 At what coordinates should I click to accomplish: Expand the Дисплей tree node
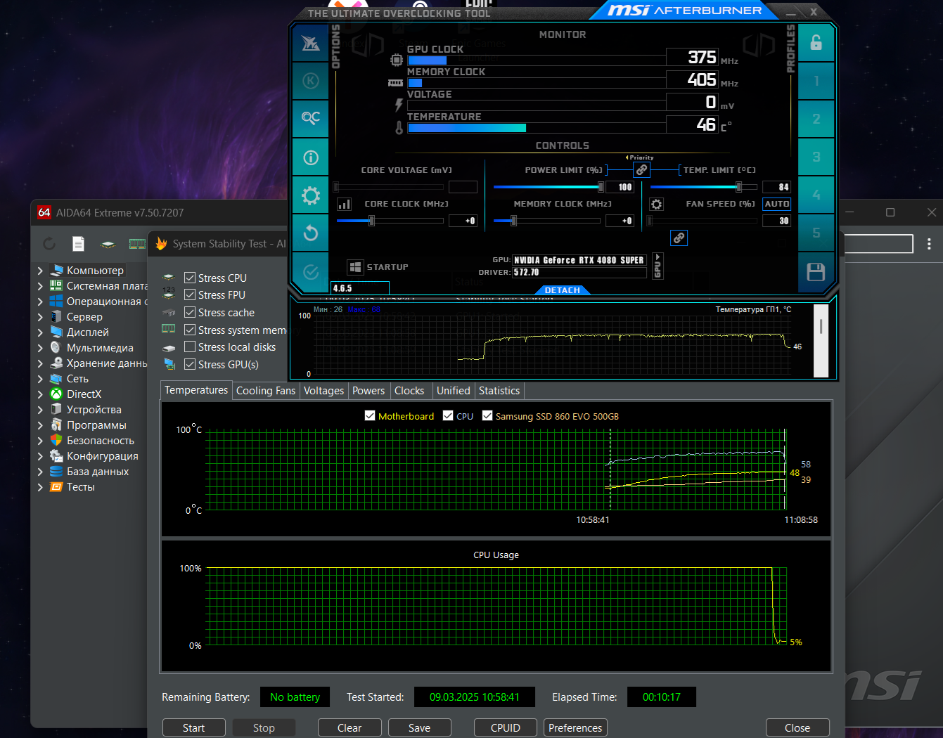(40, 332)
